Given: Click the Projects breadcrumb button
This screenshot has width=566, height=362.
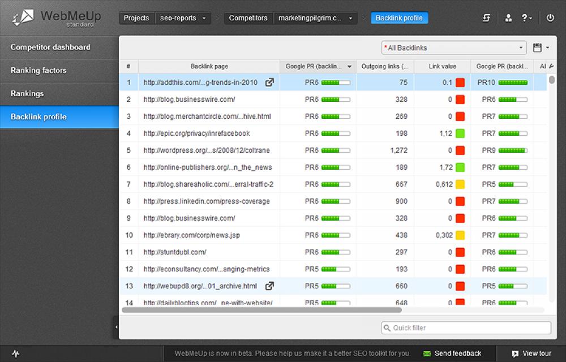Looking at the screenshot, I should (136, 18).
